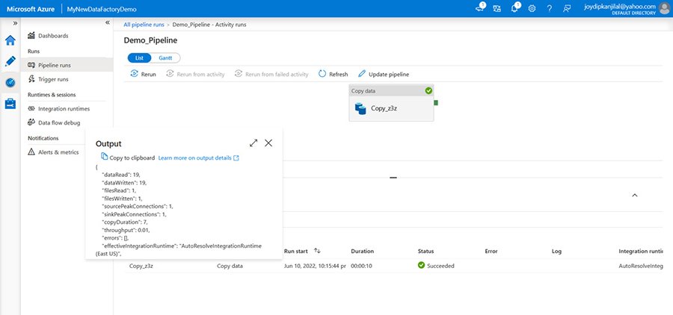
Task: Open the feedback icon in header
Action: point(568,7)
